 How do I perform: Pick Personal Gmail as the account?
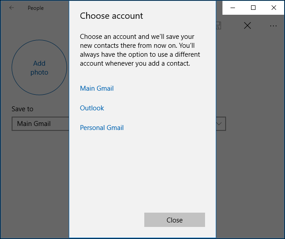click(x=102, y=128)
